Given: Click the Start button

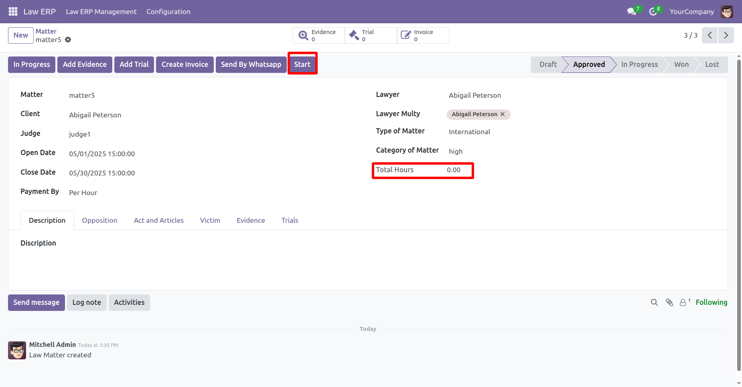Looking at the screenshot, I should (302, 64).
